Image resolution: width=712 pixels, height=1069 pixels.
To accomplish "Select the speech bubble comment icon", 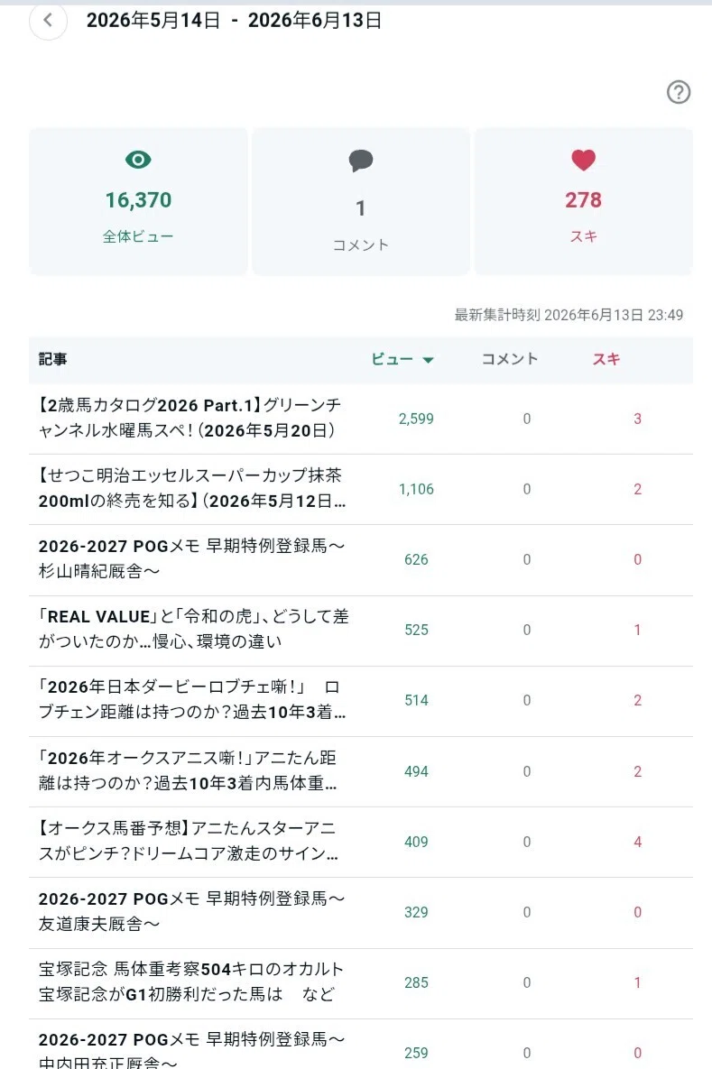I will (361, 161).
